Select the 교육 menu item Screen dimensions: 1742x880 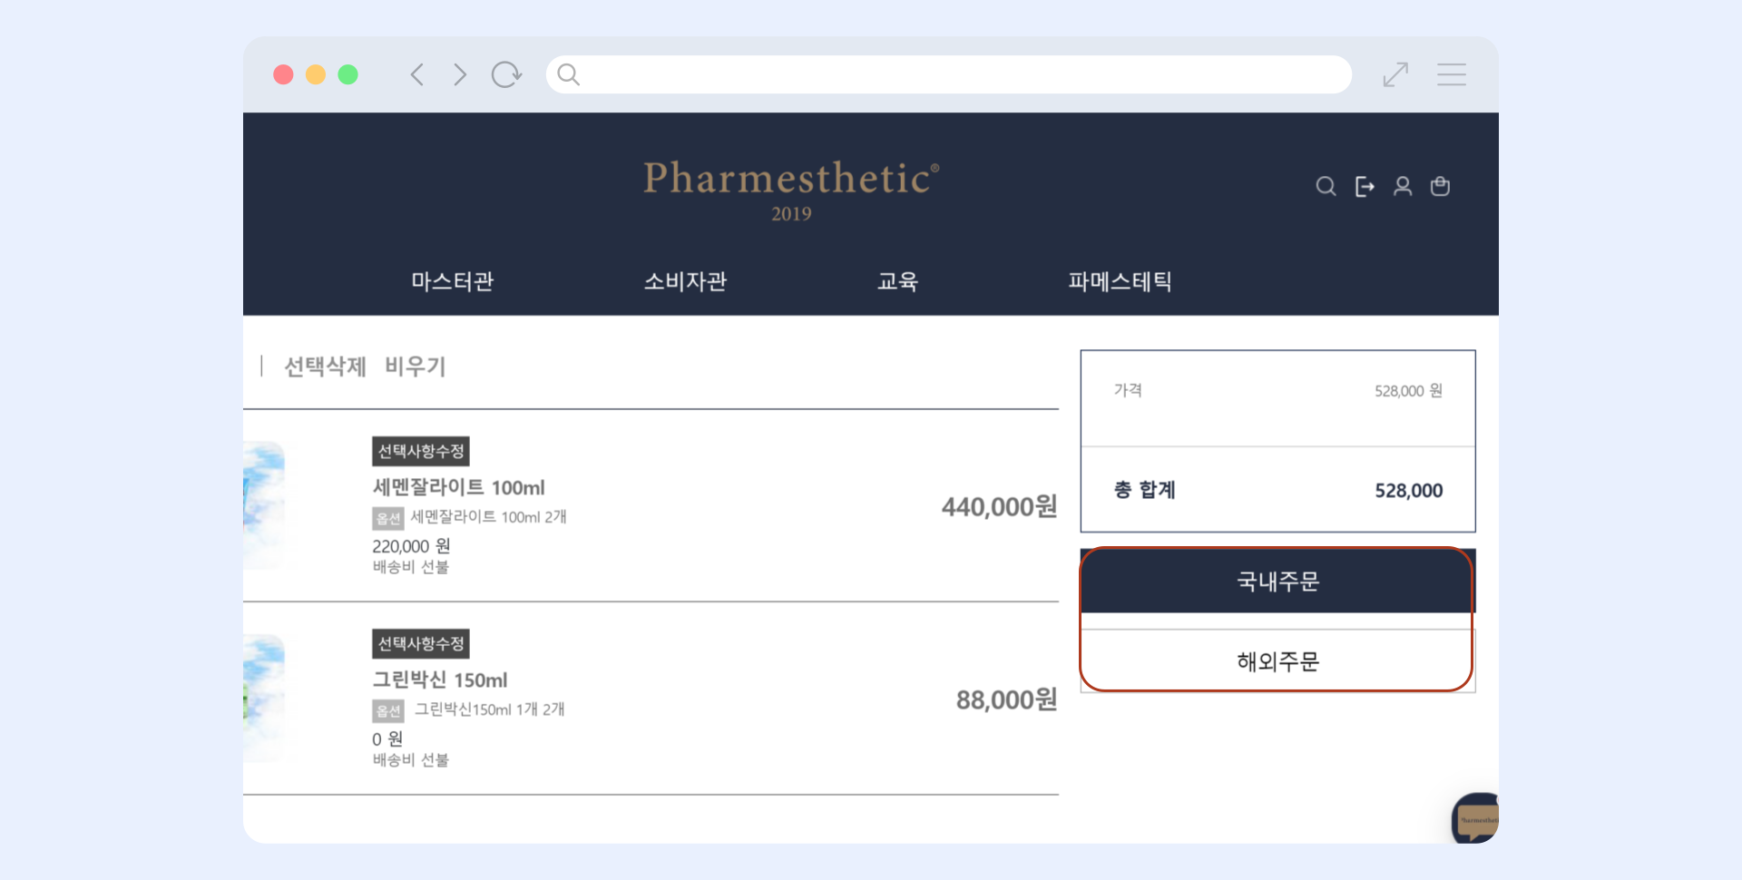897,281
